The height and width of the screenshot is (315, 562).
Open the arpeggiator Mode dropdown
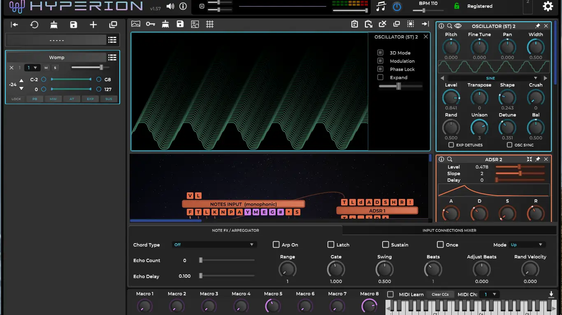pyautogui.click(x=527, y=245)
